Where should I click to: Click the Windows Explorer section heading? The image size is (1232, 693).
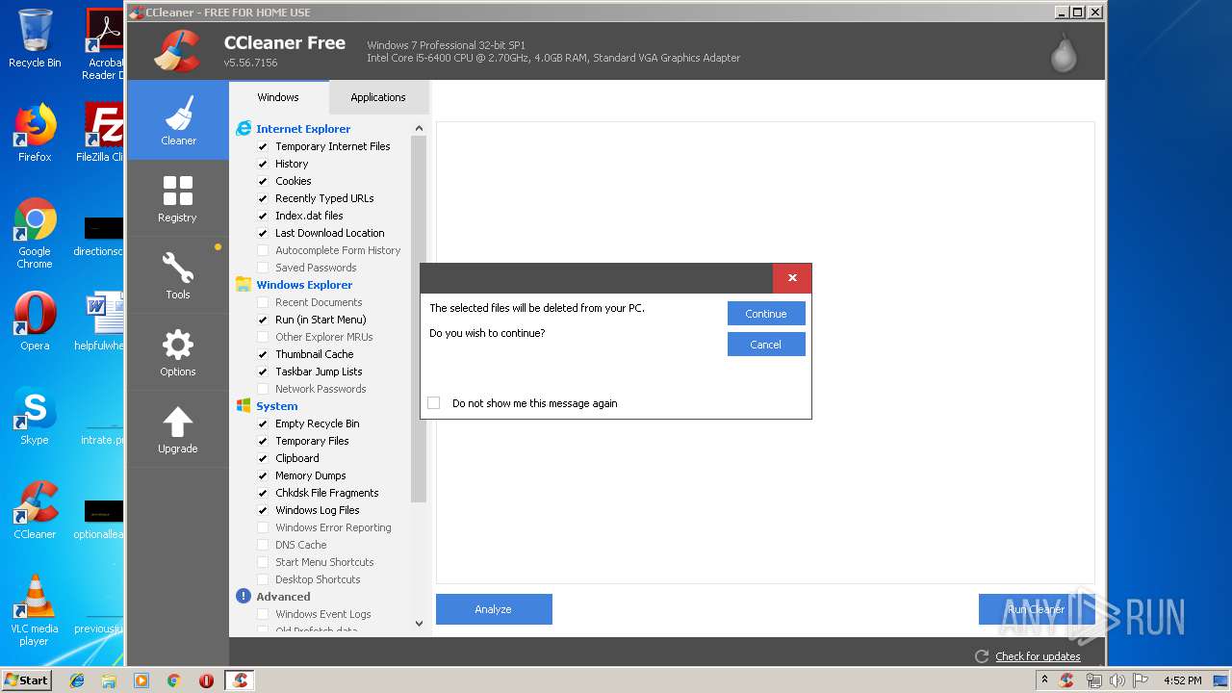(304, 285)
